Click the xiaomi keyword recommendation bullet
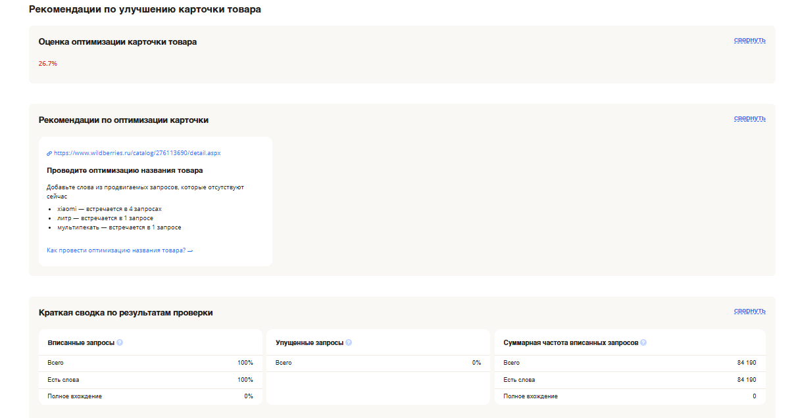Image resolution: width=792 pixels, height=418 pixels. pos(109,209)
